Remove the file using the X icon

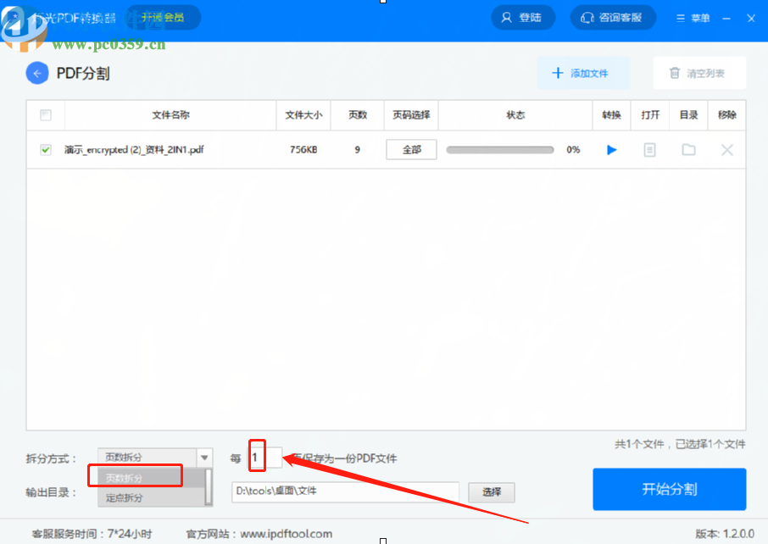pyautogui.click(x=726, y=150)
